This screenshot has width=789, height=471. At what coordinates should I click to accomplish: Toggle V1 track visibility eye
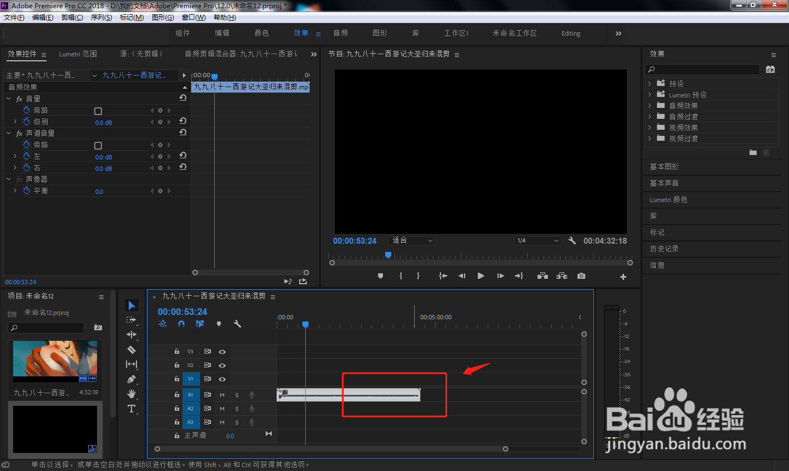click(222, 379)
